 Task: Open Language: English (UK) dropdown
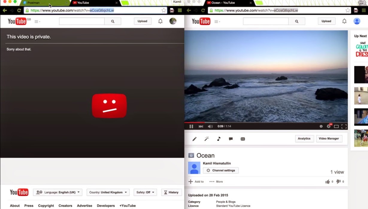pyautogui.click(x=58, y=192)
